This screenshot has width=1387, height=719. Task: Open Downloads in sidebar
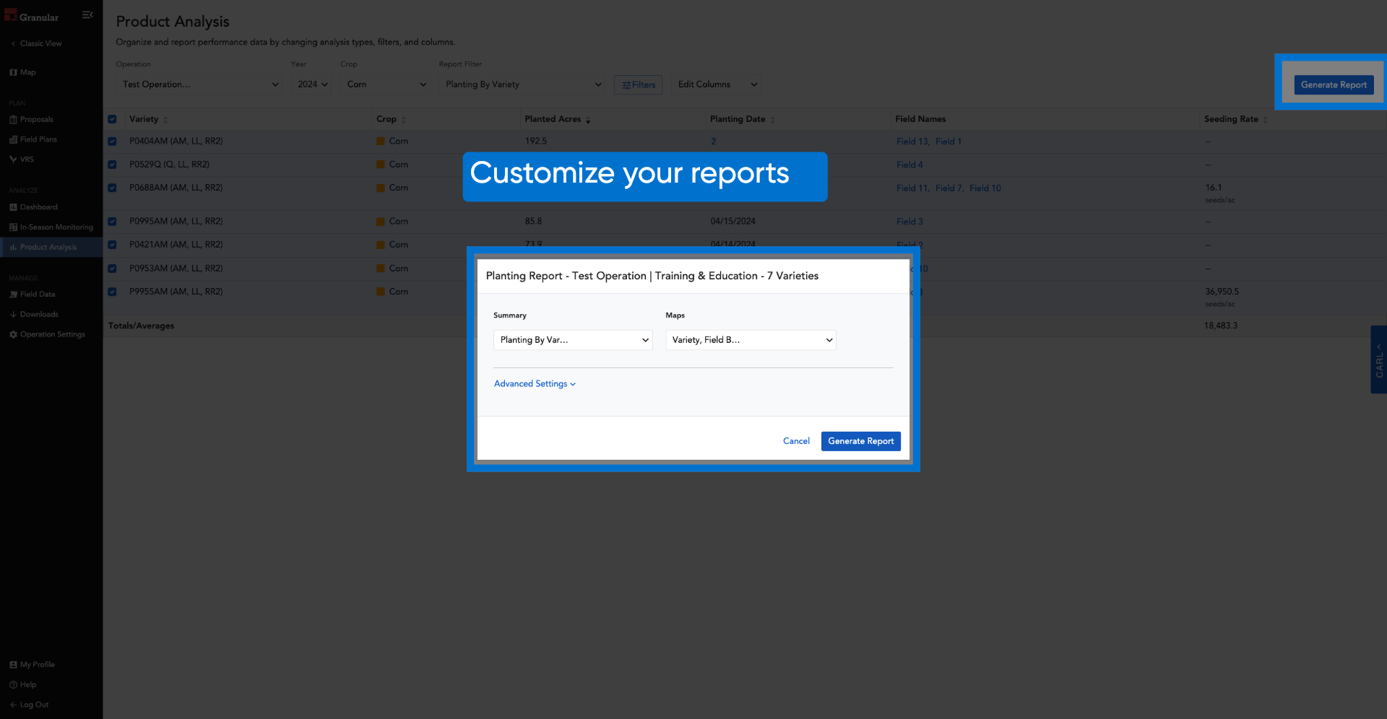tap(39, 315)
